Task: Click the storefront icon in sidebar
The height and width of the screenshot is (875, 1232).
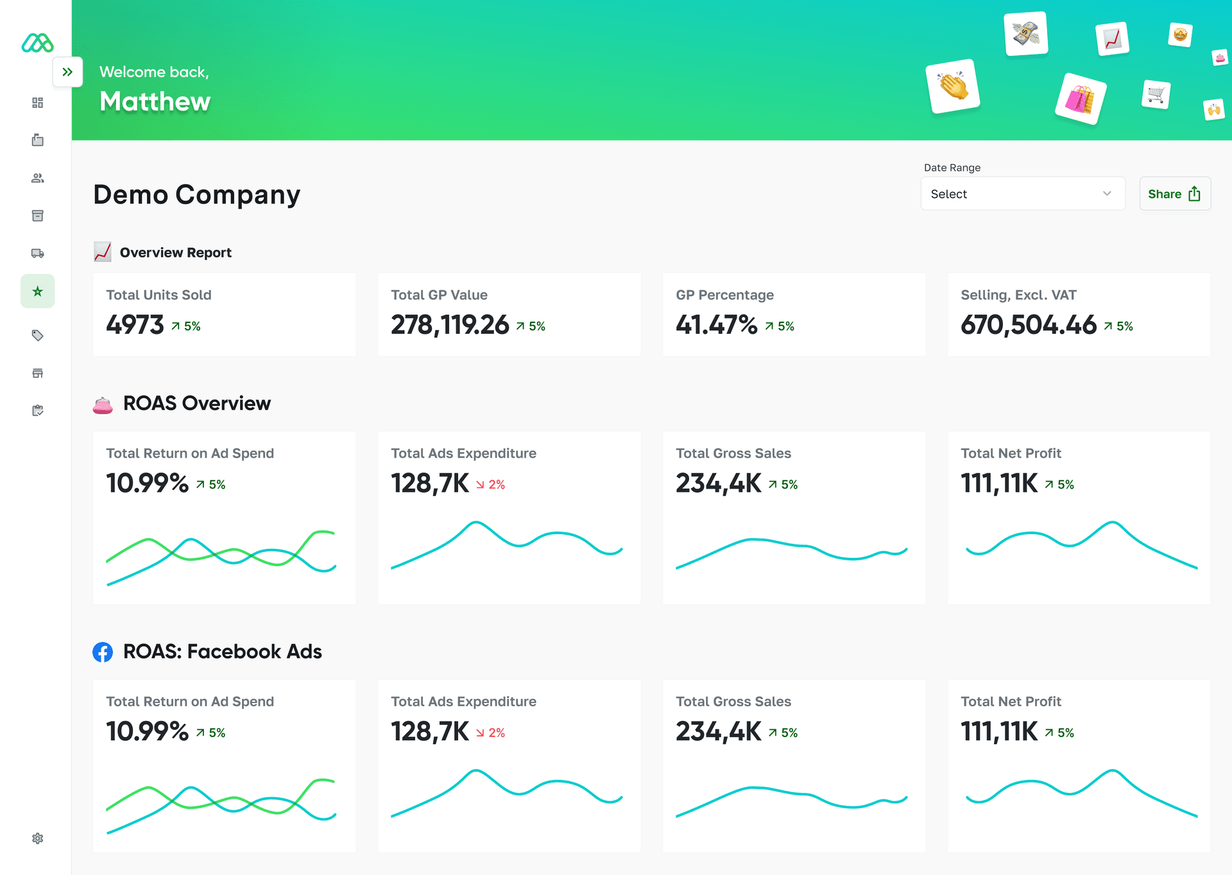Action: pos(37,373)
